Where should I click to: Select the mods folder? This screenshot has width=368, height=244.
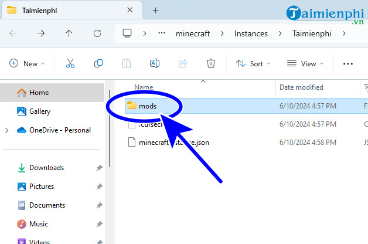pos(147,106)
